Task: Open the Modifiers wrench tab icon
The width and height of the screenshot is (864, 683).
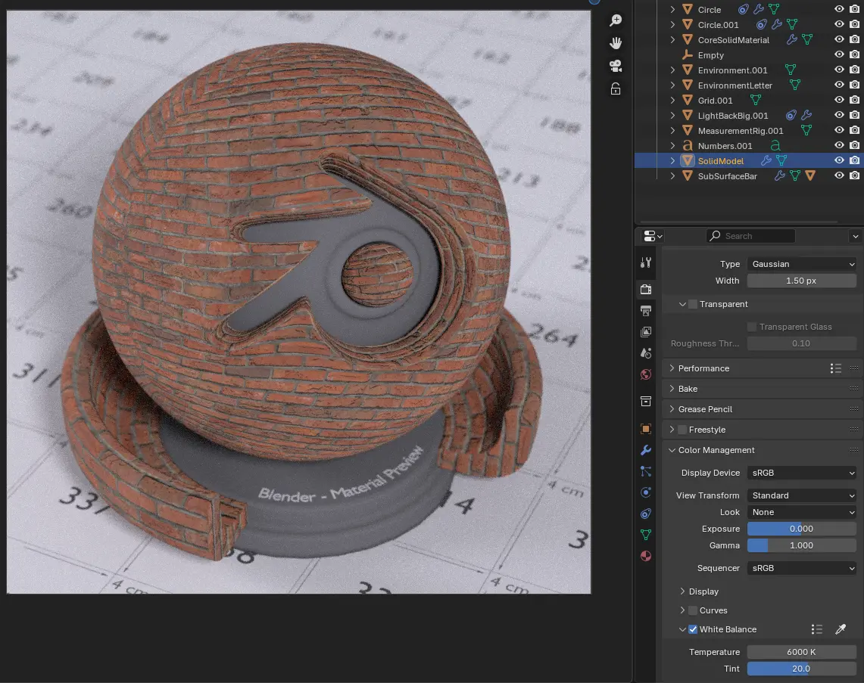Action: pyautogui.click(x=646, y=449)
